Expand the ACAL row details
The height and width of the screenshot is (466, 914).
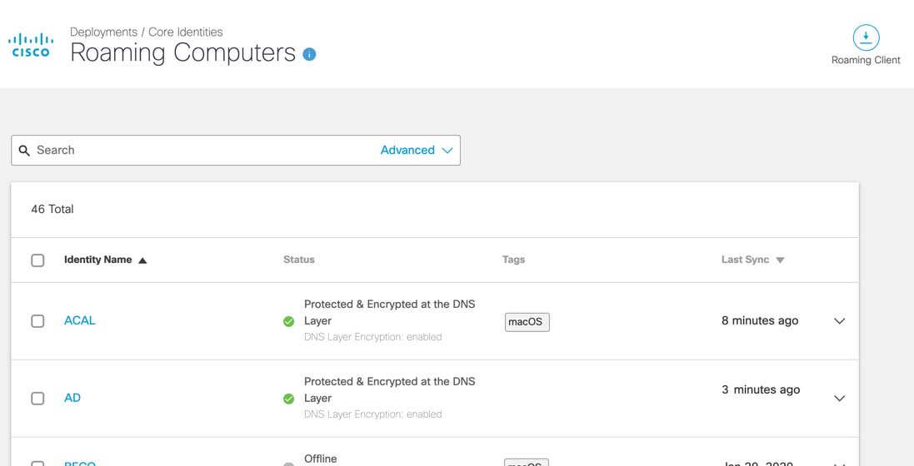(839, 321)
